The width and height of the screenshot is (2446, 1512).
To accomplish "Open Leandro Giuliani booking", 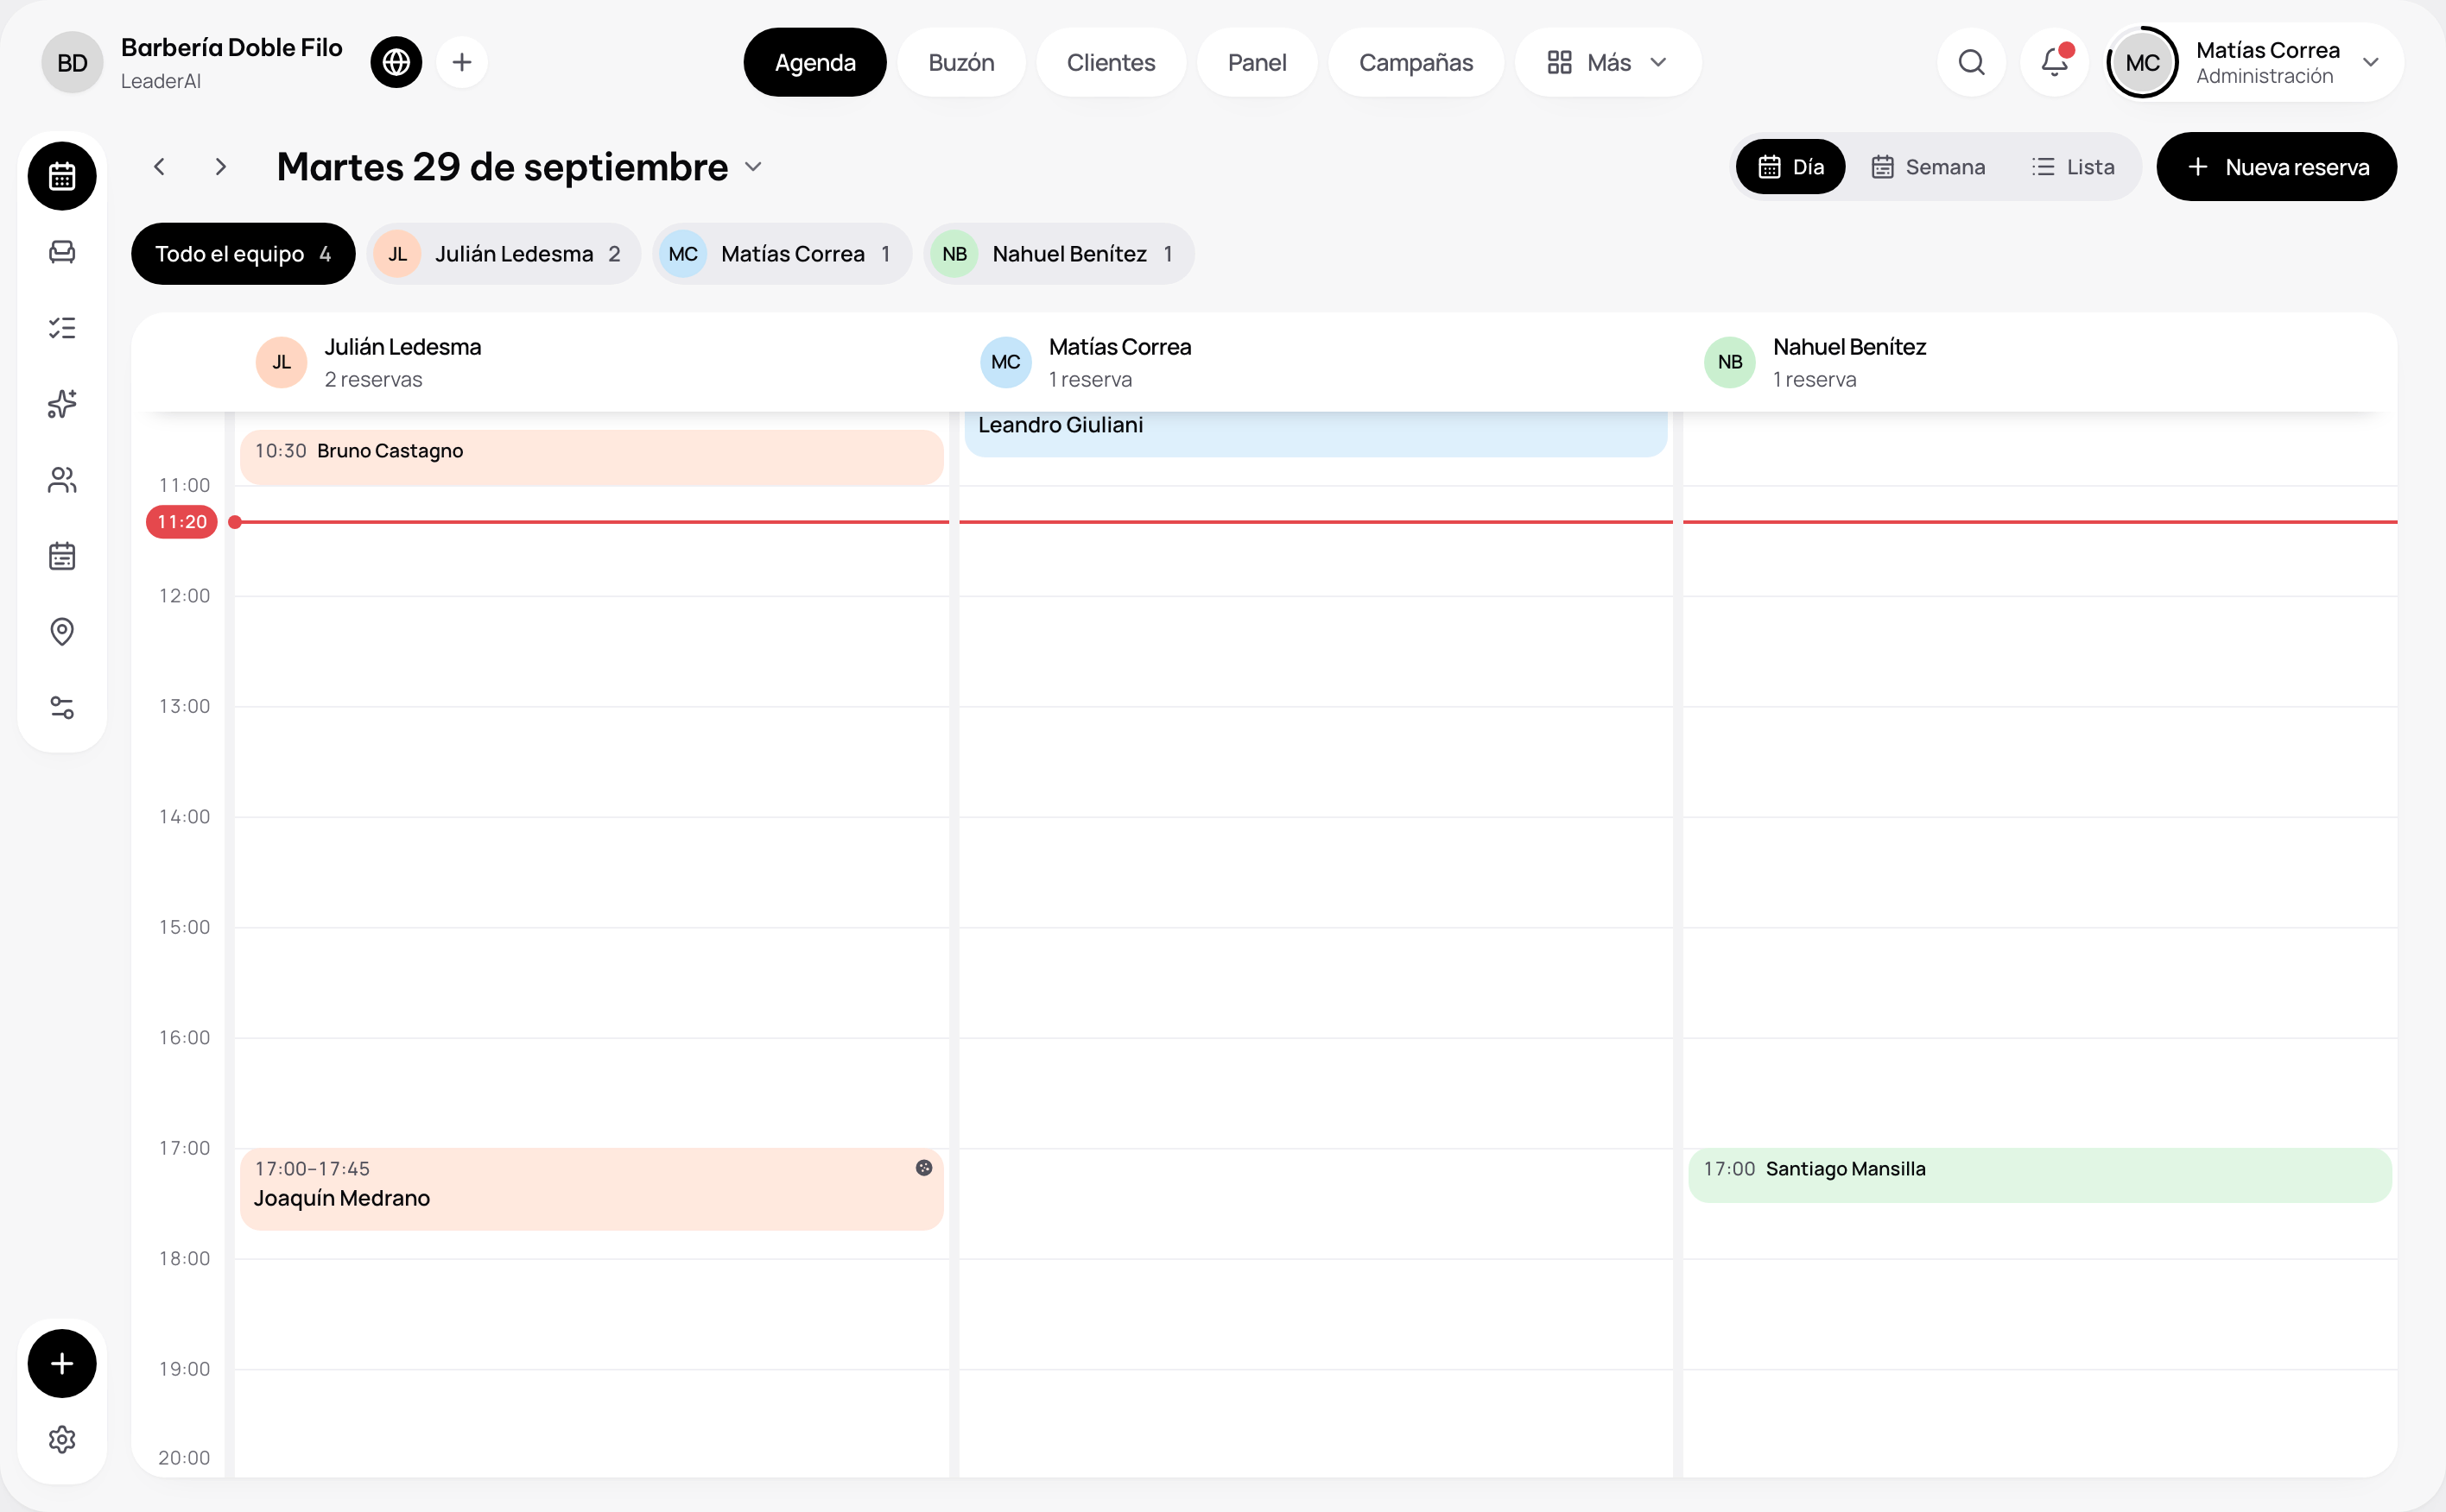I will coord(1315,434).
